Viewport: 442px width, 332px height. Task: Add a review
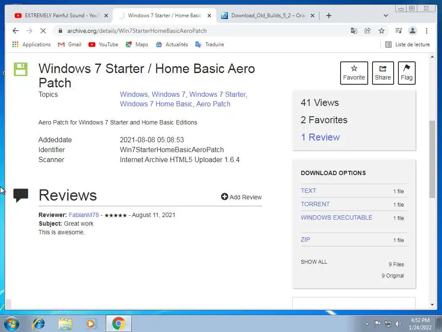(x=241, y=197)
